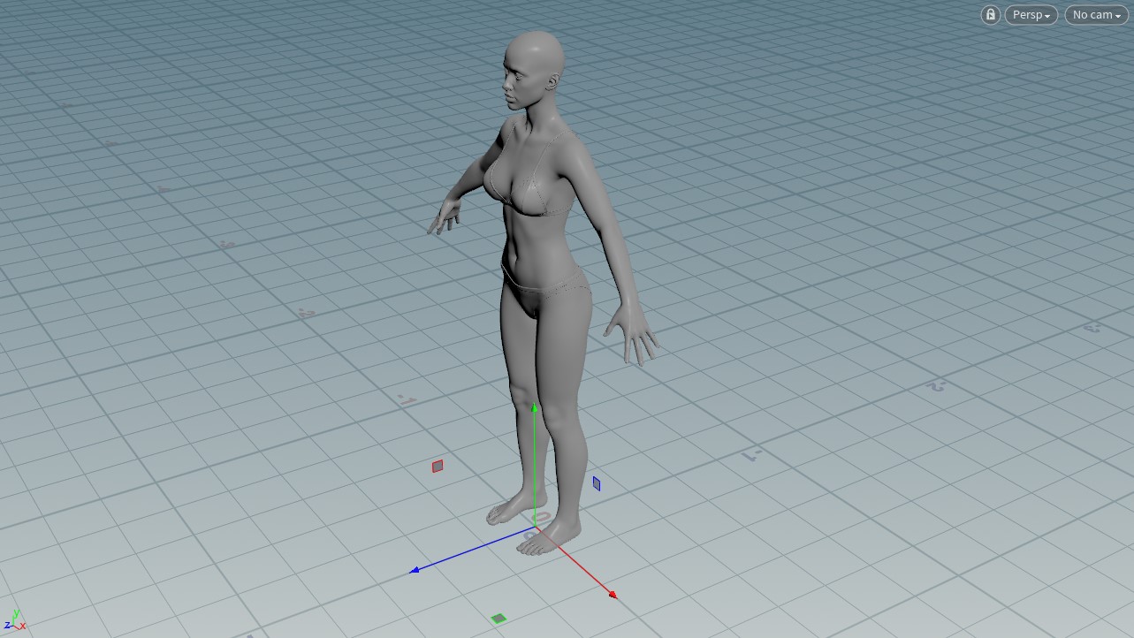The image size is (1134, 638).
Task: Click the XYZ orientation gizmo in corner
Action: point(14,621)
